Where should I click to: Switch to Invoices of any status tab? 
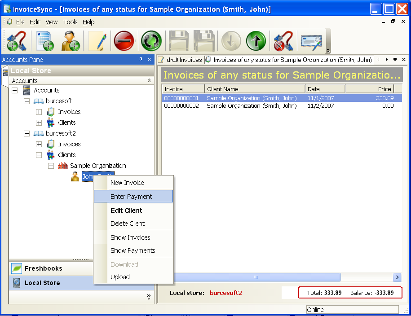click(x=289, y=60)
